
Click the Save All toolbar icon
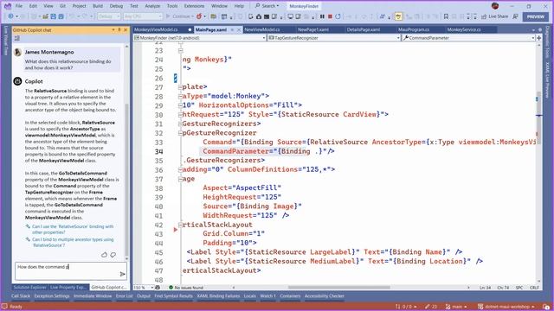pyautogui.click(x=61, y=16)
